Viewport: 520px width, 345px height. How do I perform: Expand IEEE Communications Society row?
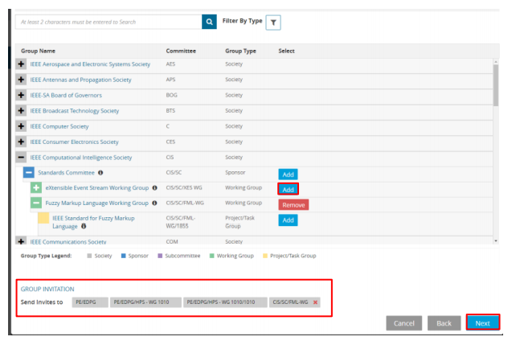tap(21, 241)
